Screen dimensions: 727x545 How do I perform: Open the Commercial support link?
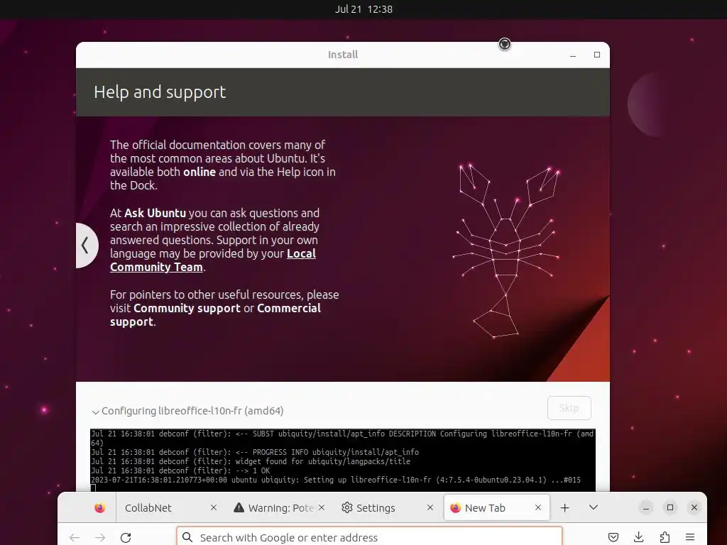pos(215,314)
